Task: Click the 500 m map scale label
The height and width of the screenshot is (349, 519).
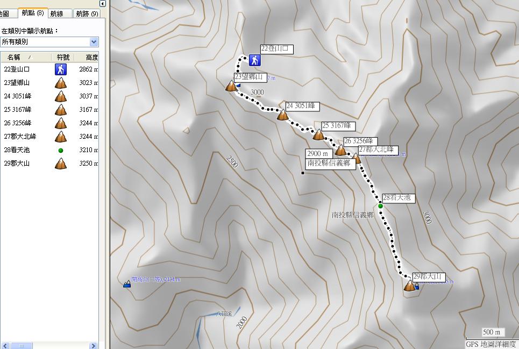Action: 491,332
